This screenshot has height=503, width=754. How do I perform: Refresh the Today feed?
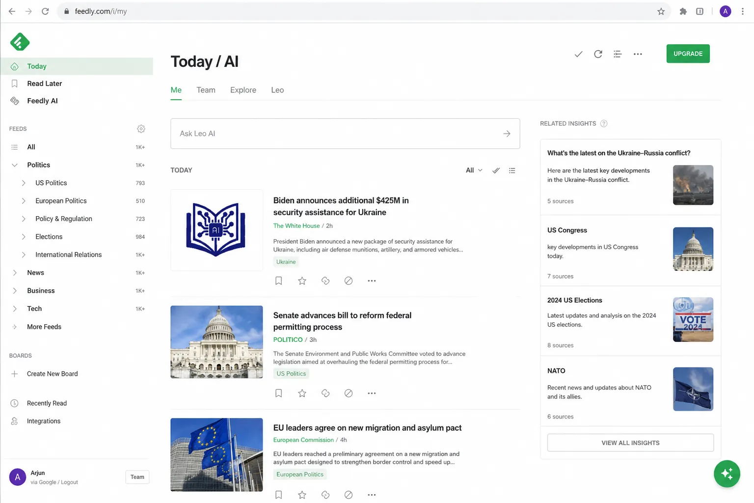598,54
